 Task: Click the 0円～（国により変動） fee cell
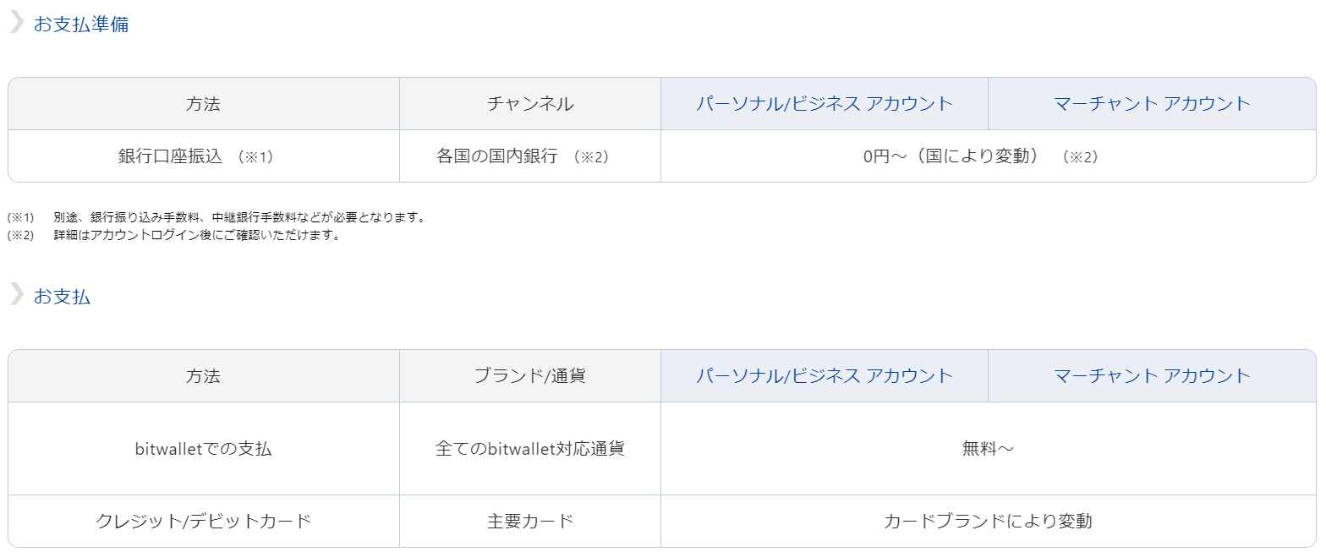989,156
